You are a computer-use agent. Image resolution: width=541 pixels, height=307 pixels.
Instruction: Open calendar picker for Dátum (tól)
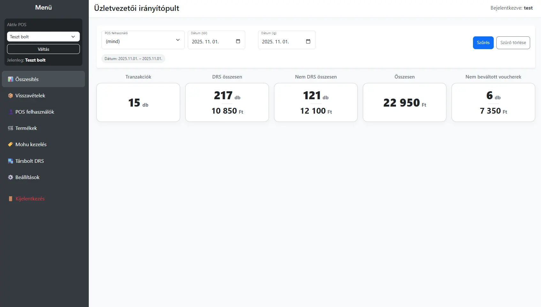tap(238, 41)
